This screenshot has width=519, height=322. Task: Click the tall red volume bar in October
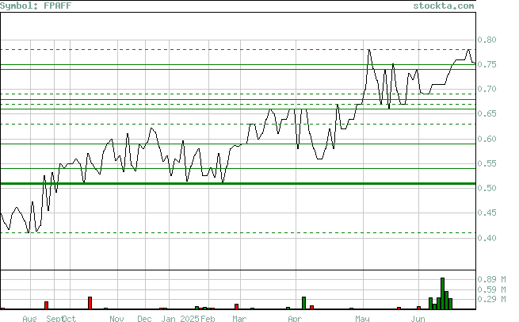[x=90, y=303]
